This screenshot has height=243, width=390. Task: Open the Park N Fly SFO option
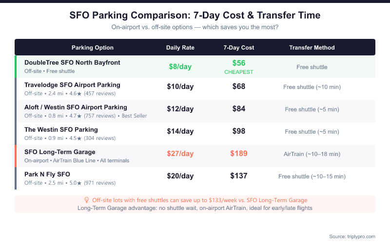47,174
